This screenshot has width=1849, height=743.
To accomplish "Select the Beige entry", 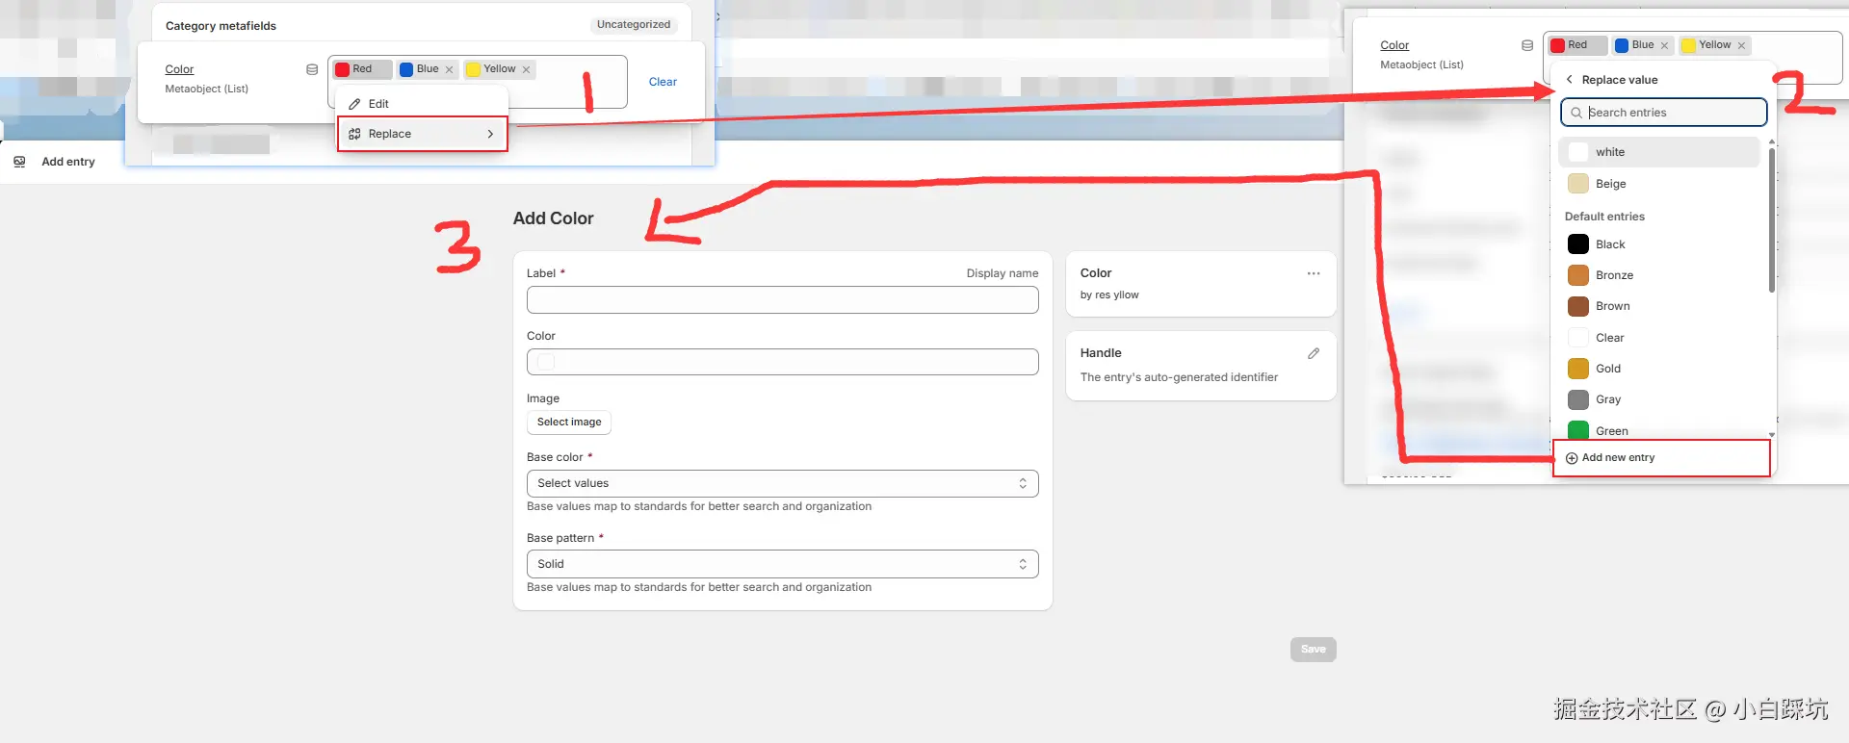I will [x=1659, y=184].
